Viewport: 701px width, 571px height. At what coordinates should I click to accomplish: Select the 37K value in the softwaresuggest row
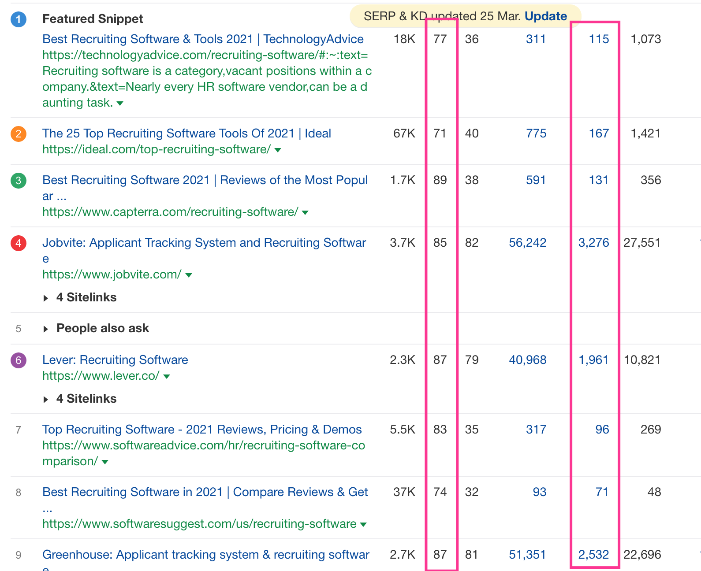(x=404, y=492)
